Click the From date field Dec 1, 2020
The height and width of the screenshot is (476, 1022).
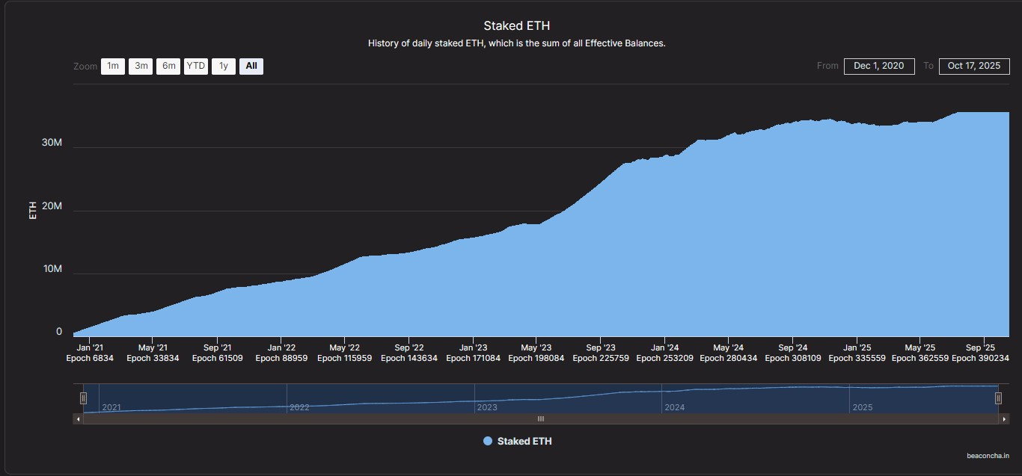pyautogui.click(x=879, y=66)
